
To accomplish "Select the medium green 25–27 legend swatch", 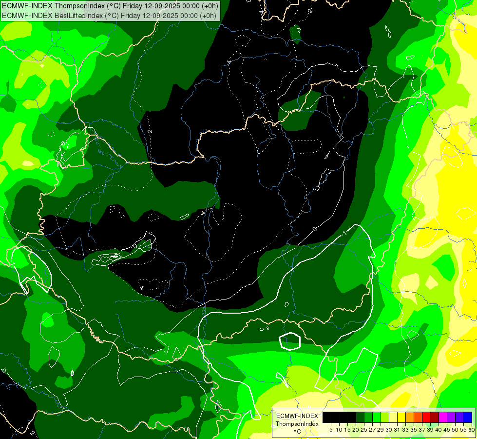I will click(x=368, y=417).
